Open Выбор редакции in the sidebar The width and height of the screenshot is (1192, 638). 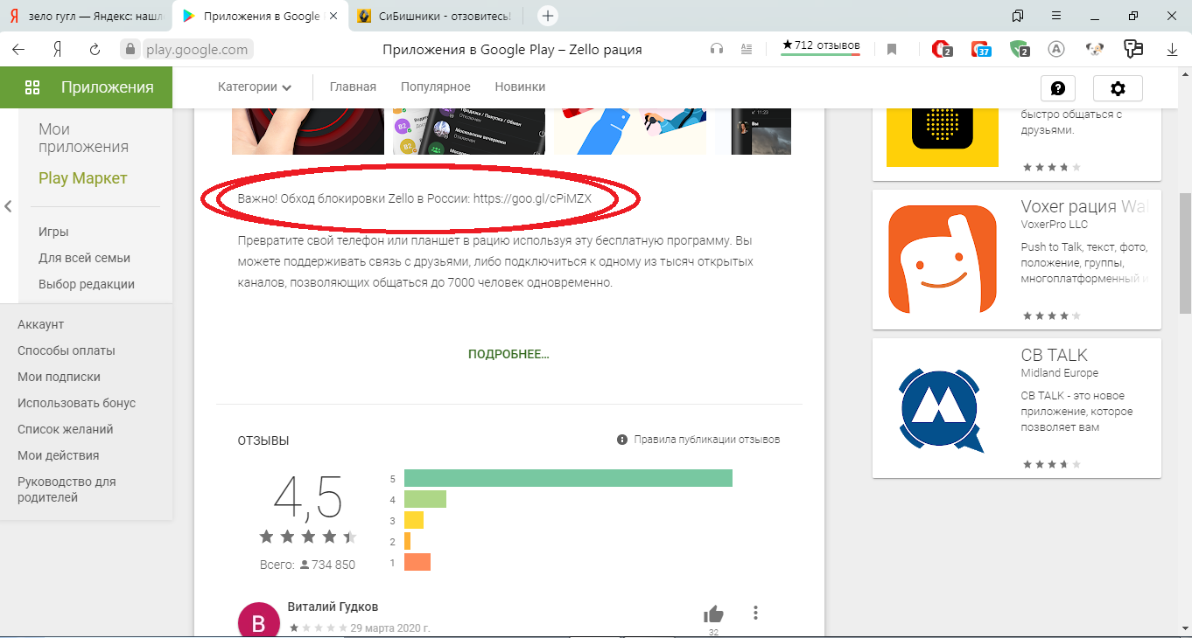point(87,284)
